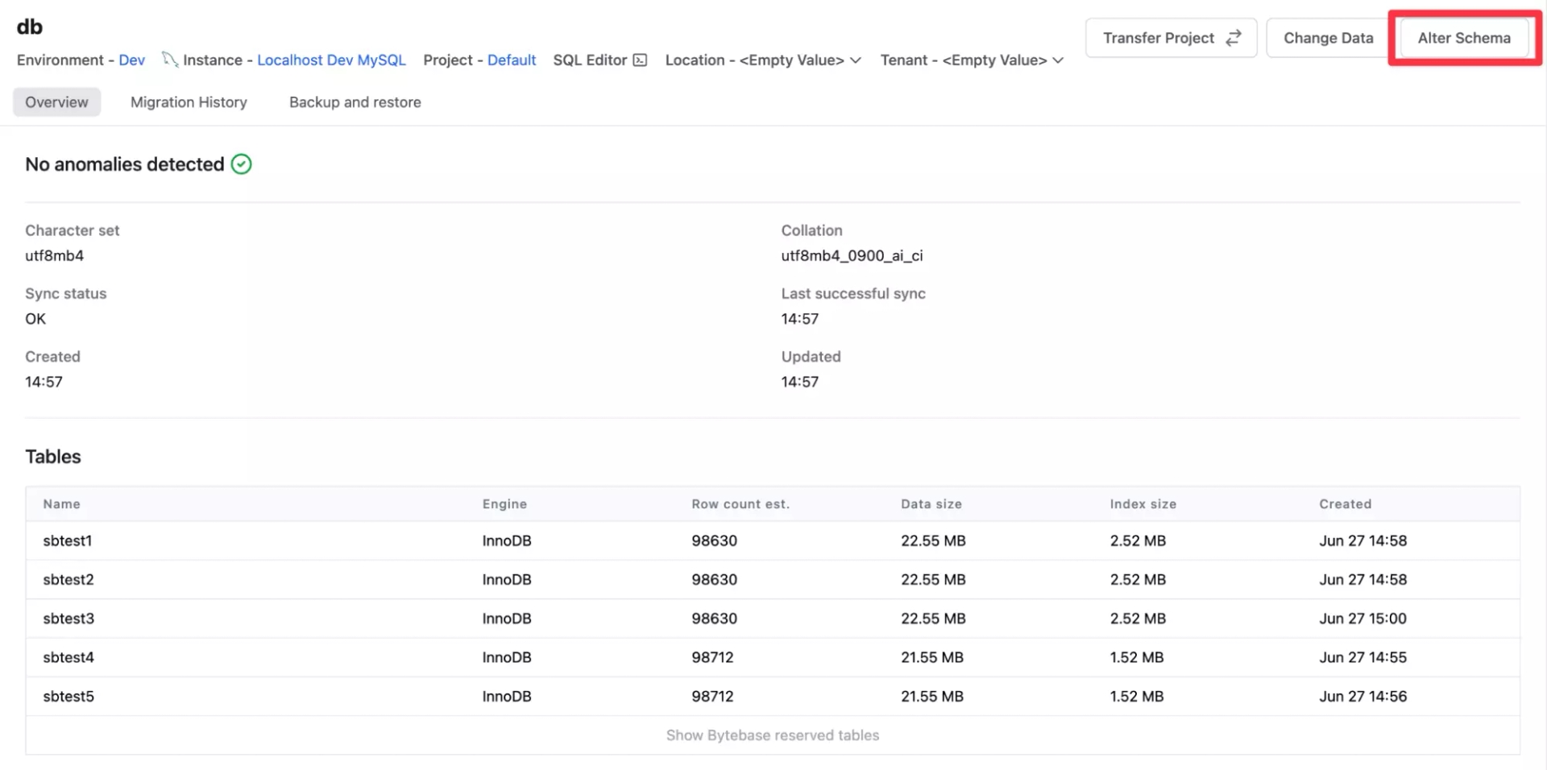Open the Backup and restore tab

pyautogui.click(x=355, y=102)
